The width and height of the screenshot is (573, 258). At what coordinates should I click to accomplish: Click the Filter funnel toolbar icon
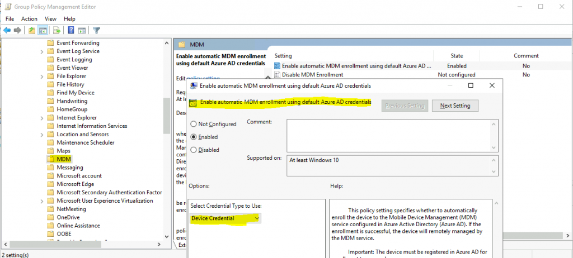coord(96,30)
